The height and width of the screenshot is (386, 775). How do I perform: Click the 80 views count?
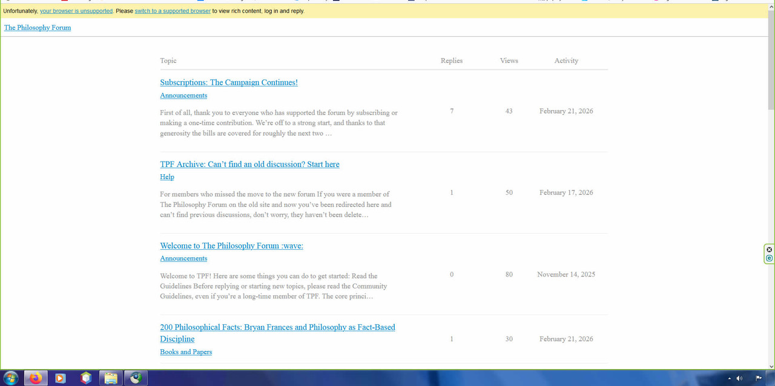point(509,274)
